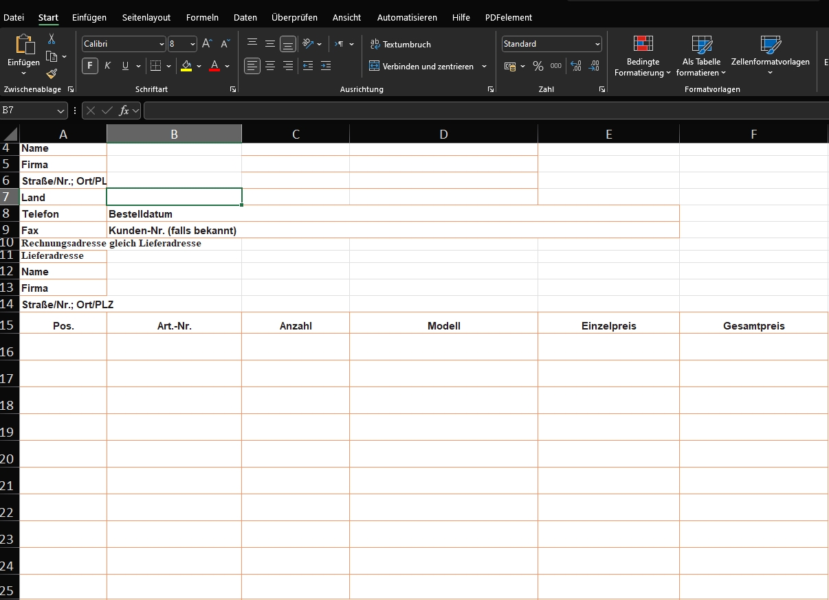
Task: Open the Schriftart dialog launcher
Action: tap(232, 89)
